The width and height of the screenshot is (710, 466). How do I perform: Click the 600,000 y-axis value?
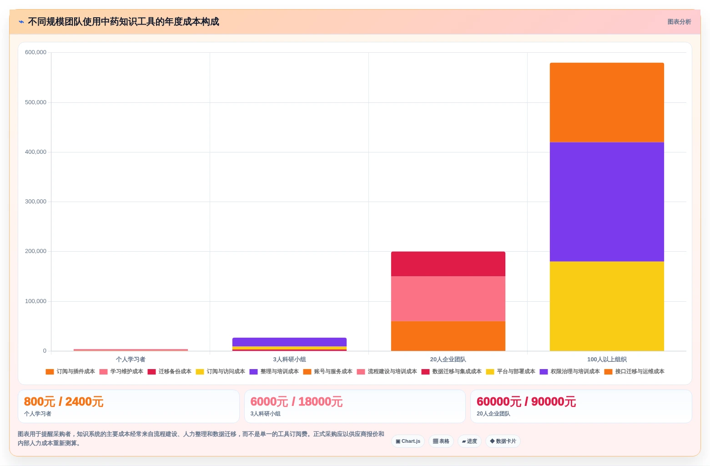click(35, 52)
